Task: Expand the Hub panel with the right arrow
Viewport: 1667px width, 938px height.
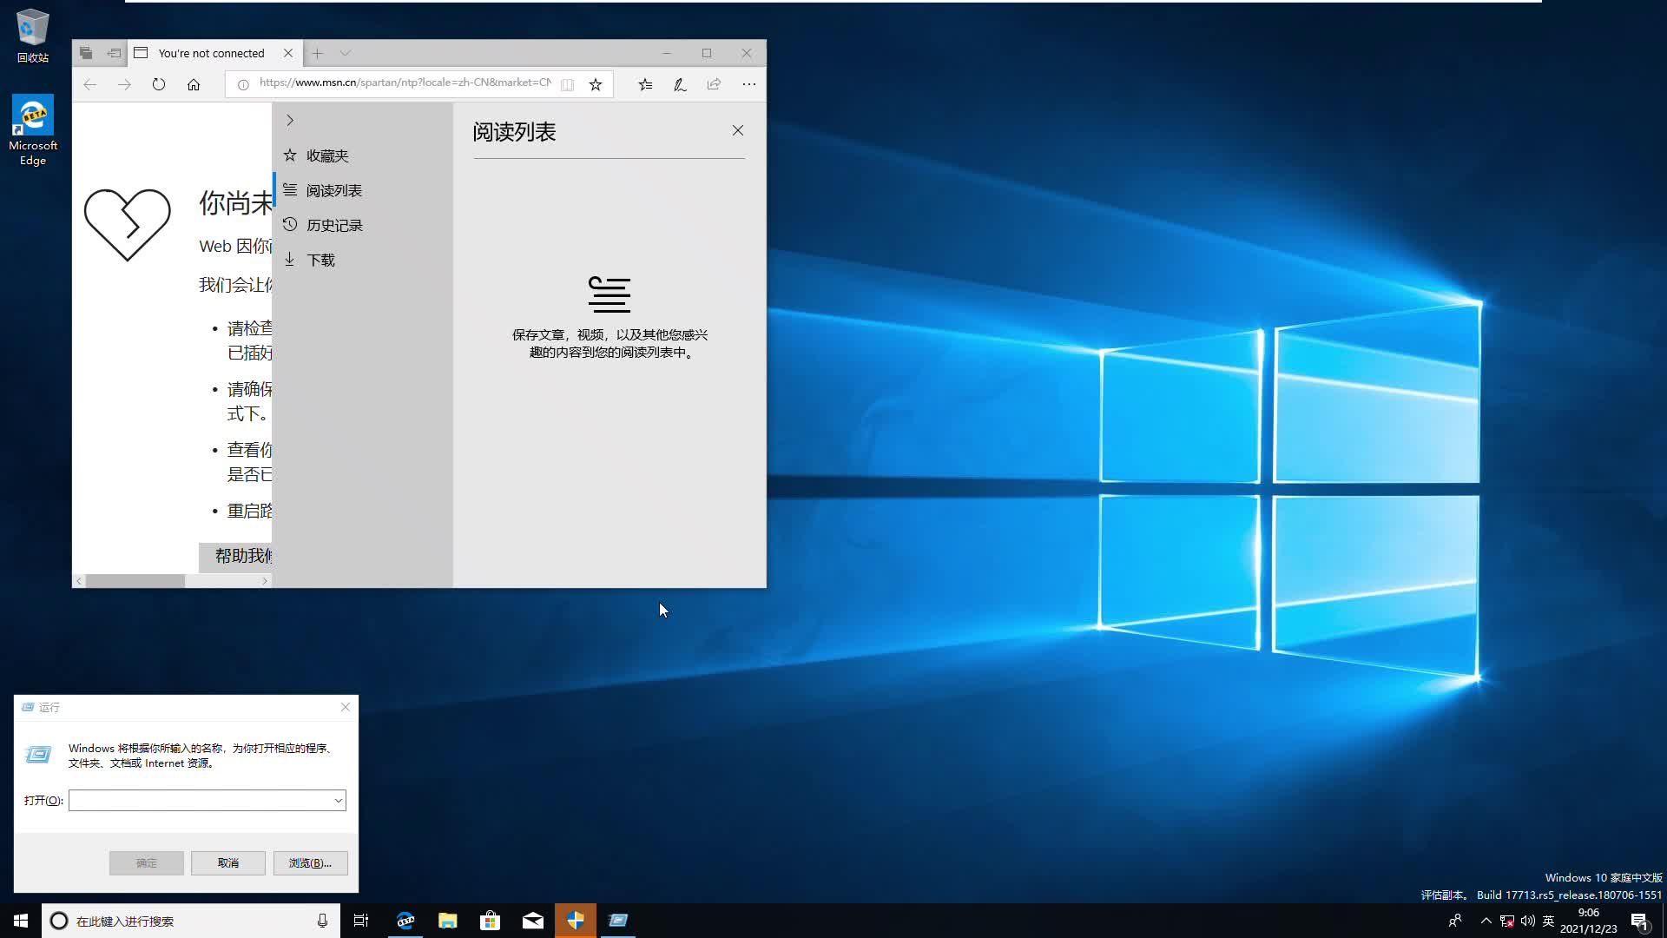Action: [289, 120]
